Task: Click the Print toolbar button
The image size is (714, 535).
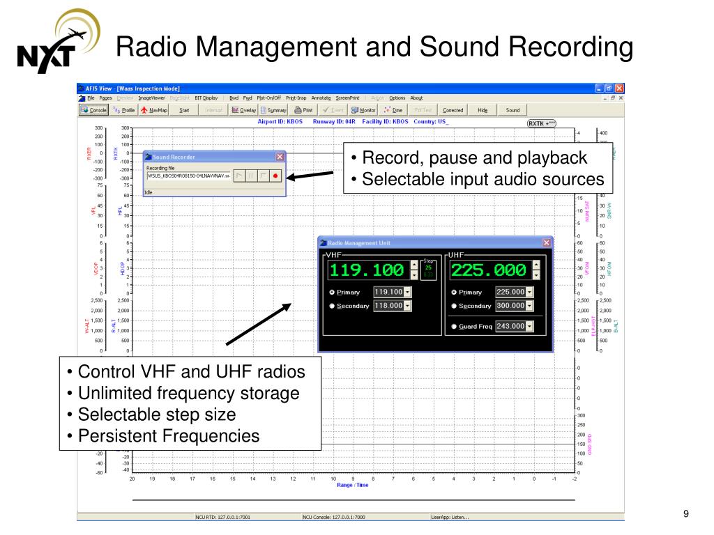Action: pos(303,110)
